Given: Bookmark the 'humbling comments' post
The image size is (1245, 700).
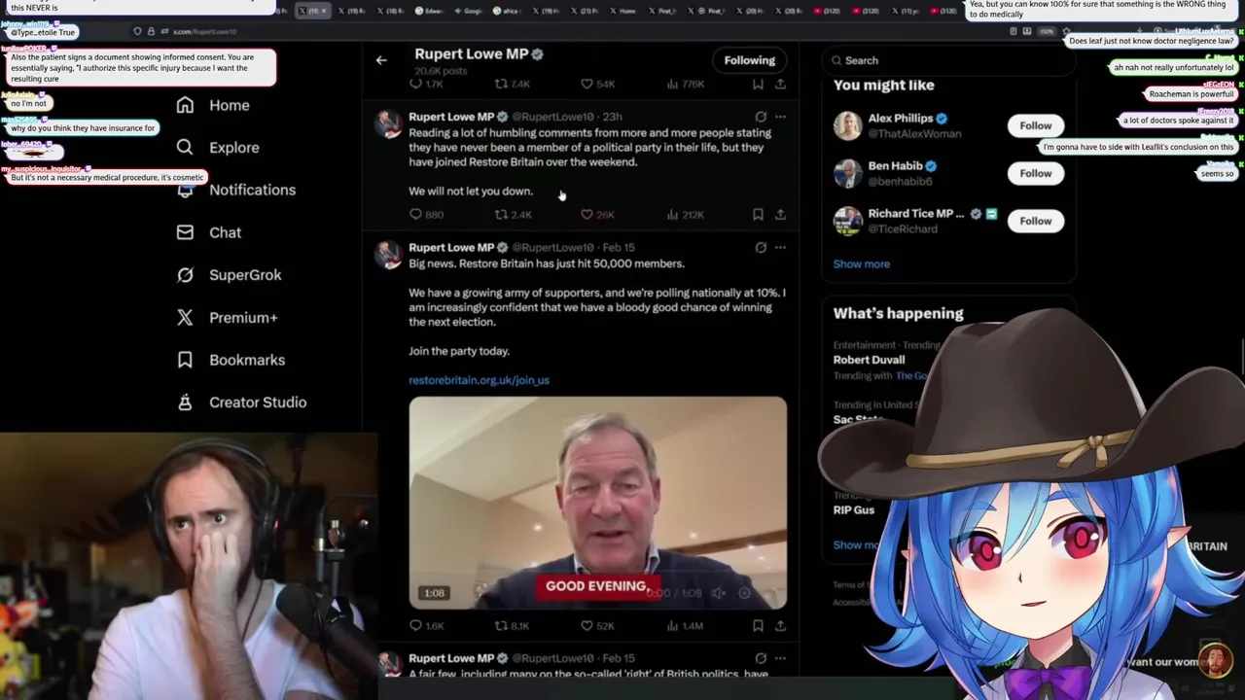Looking at the screenshot, I should (758, 214).
